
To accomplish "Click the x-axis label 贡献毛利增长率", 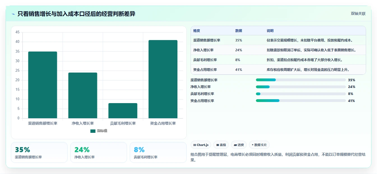I will tap(123, 123).
